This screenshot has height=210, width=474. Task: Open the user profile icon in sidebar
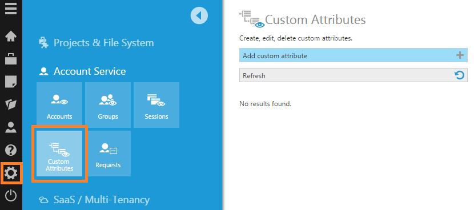pos(11,127)
